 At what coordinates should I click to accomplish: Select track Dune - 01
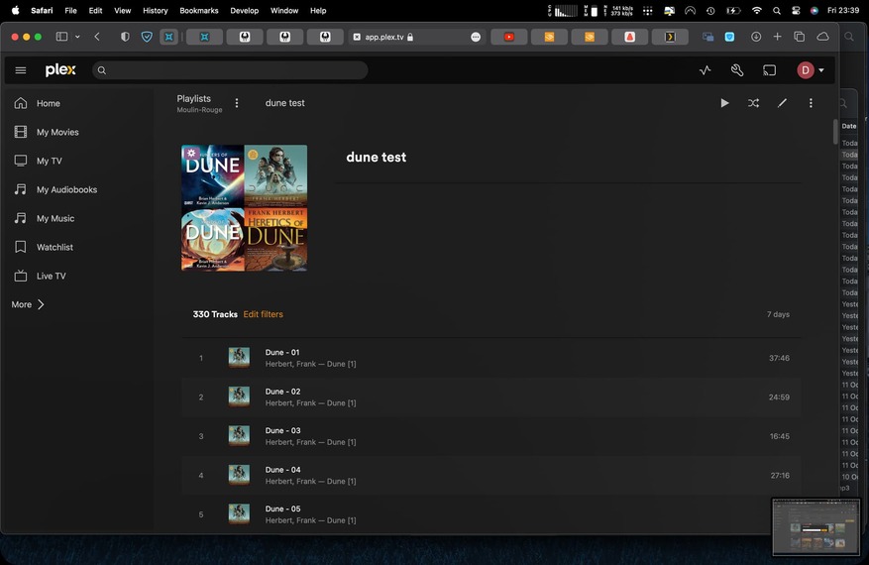click(491, 358)
